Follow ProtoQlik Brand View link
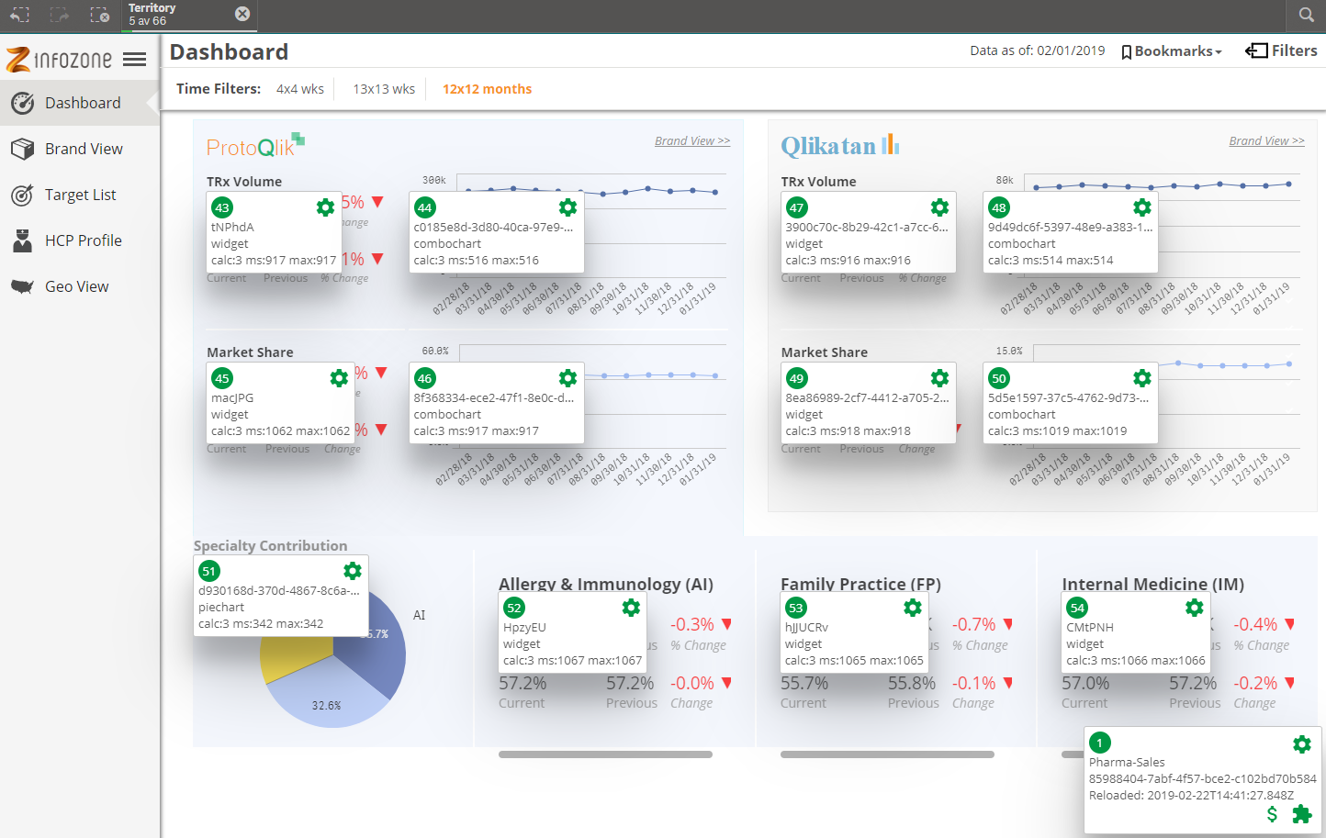 coord(692,141)
